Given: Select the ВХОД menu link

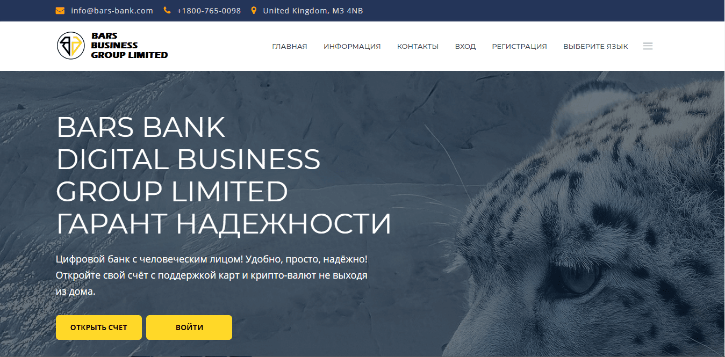Looking at the screenshot, I should click(465, 46).
